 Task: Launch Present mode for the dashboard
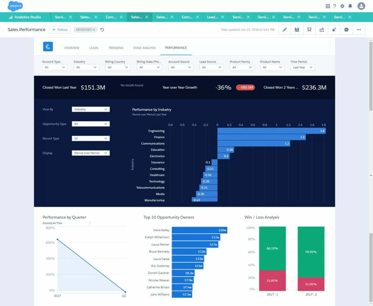pyautogui.click(x=309, y=30)
